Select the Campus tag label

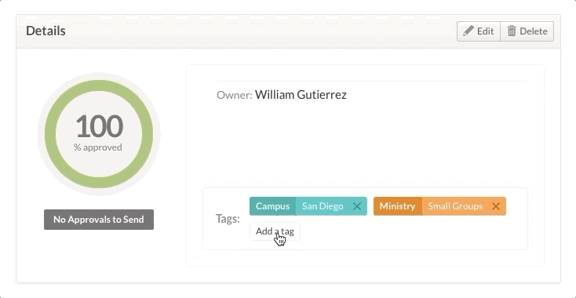(272, 206)
